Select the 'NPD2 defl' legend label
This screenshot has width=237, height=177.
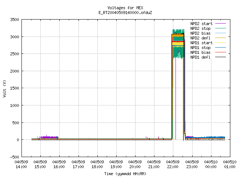click(200, 38)
